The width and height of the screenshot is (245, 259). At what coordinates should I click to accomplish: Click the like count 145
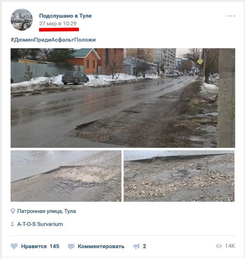click(54, 246)
